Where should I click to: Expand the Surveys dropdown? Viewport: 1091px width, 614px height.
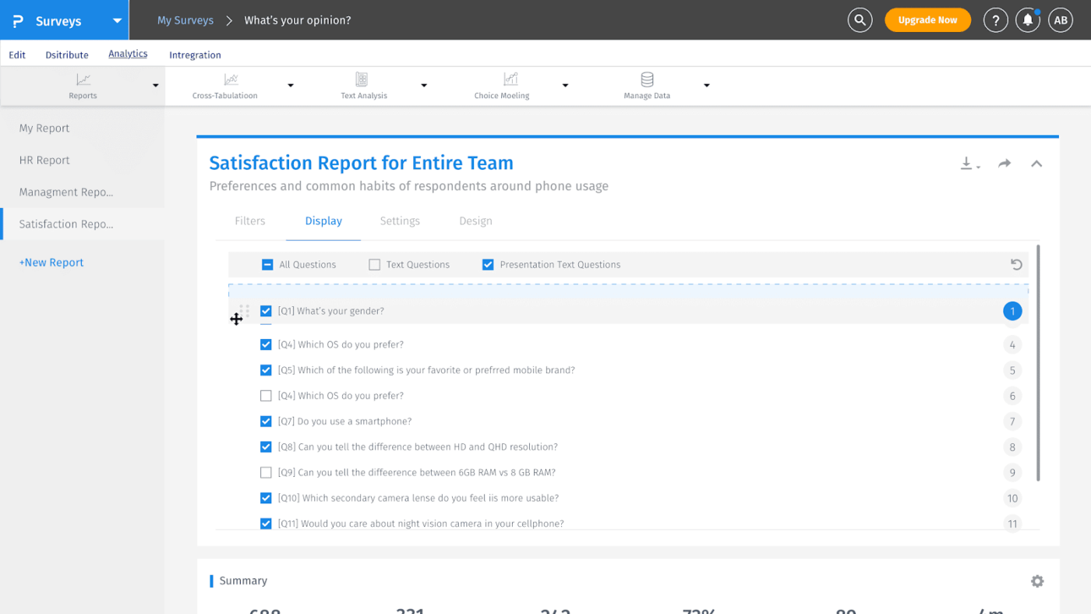click(x=115, y=19)
